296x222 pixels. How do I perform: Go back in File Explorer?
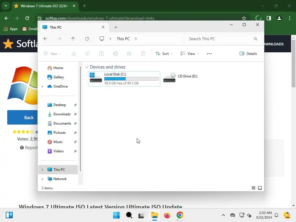point(45,39)
